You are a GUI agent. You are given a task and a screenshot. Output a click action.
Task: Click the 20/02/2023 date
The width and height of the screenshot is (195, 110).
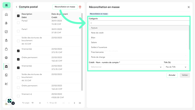(x=57, y=94)
